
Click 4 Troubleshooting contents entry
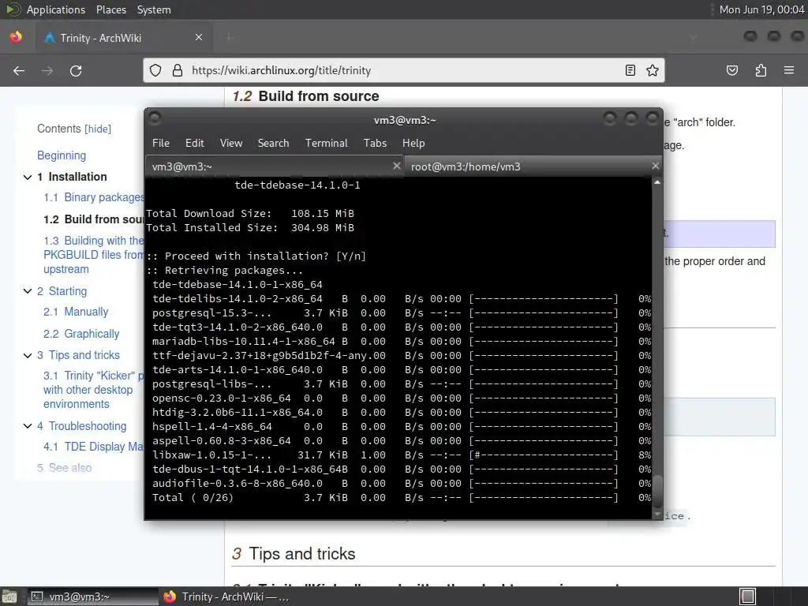[x=82, y=426]
